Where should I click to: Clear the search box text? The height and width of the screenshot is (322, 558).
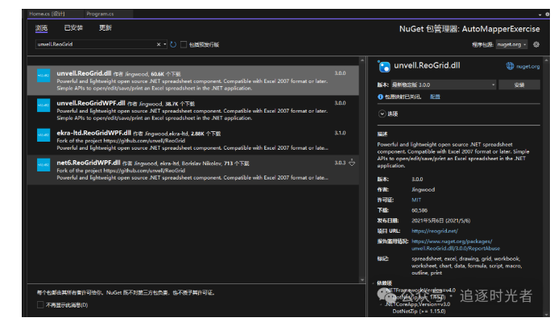(x=159, y=44)
